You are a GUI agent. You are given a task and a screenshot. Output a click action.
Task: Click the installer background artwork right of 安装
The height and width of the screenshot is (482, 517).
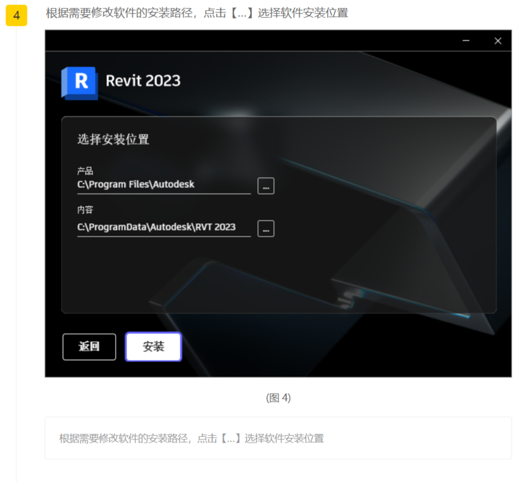click(338, 349)
